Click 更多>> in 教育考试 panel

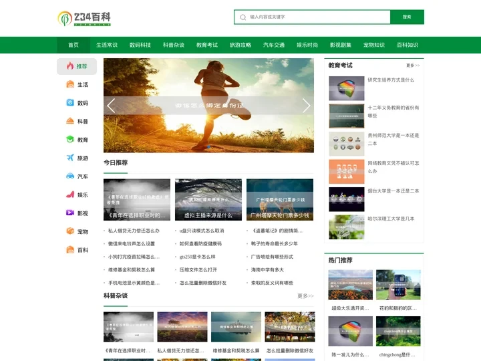coord(413,66)
